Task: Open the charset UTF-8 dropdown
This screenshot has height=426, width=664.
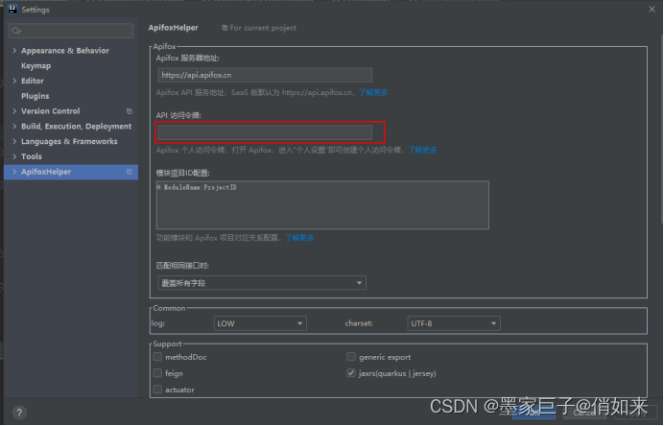Action: click(454, 323)
